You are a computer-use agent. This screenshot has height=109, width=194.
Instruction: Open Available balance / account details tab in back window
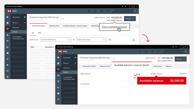tap(75, 26)
